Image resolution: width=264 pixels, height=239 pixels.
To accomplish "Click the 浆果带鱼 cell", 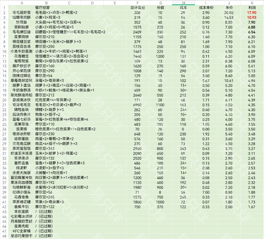I will click(x=22, y=124).
